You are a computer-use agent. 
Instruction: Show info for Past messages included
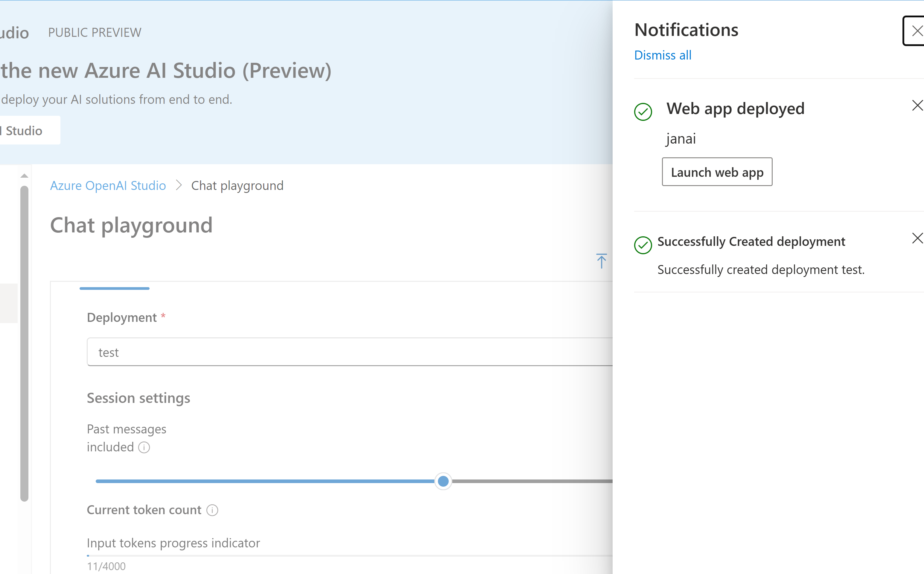(144, 447)
